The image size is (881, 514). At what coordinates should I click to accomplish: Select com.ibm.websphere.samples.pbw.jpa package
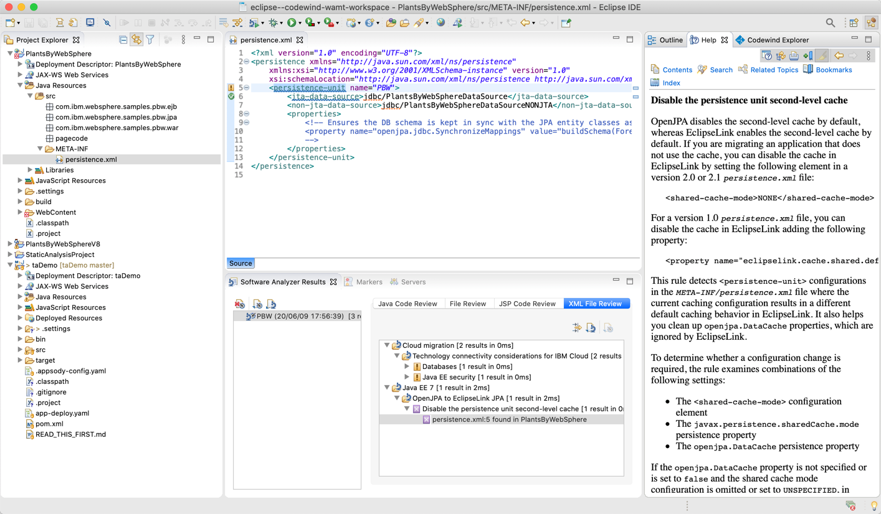pyautogui.click(x=116, y=117)
